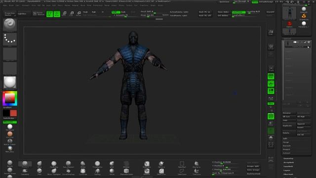
Task: Expand the Extract section
Action: coord(286,153)
